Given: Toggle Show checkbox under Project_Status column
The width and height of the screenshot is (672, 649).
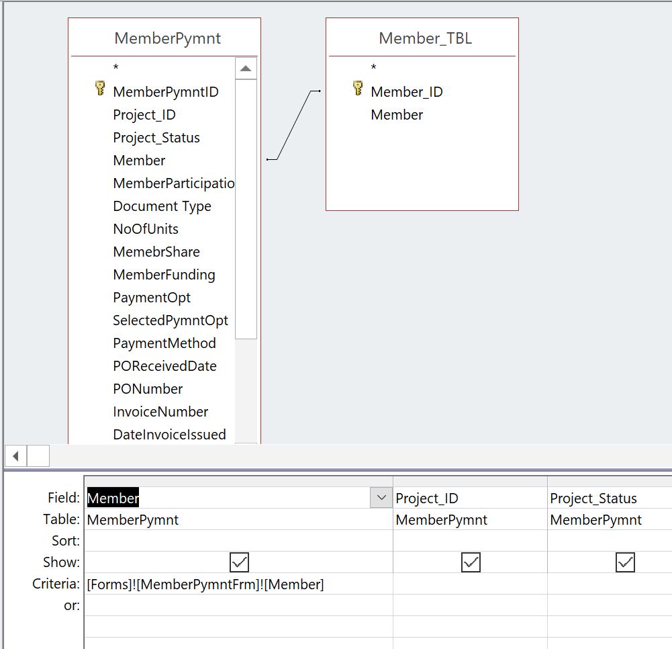Looking at the screenshot, I should 625,562.
